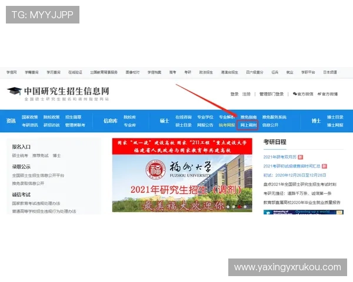
Task: Open 初试：2020年12月26日至12月28日 link
Action: coord(295,175)
